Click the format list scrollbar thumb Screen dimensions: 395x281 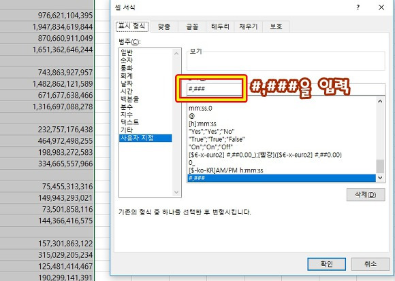tap(380, 166)
